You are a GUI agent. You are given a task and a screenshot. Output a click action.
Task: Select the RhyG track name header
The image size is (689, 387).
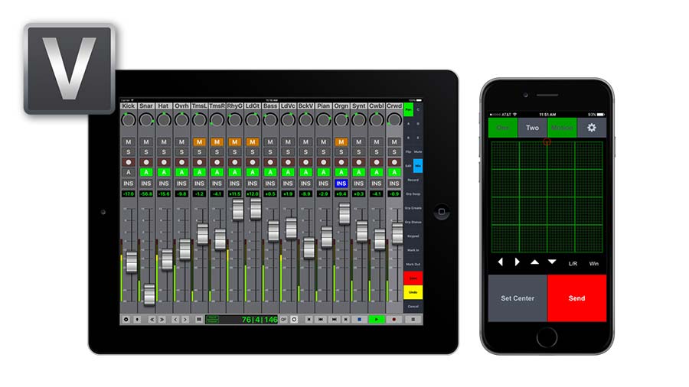tap(235, 106)
